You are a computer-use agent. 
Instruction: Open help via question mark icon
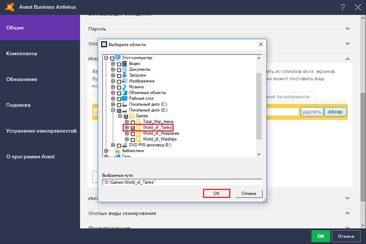click(x=342, y=7)
